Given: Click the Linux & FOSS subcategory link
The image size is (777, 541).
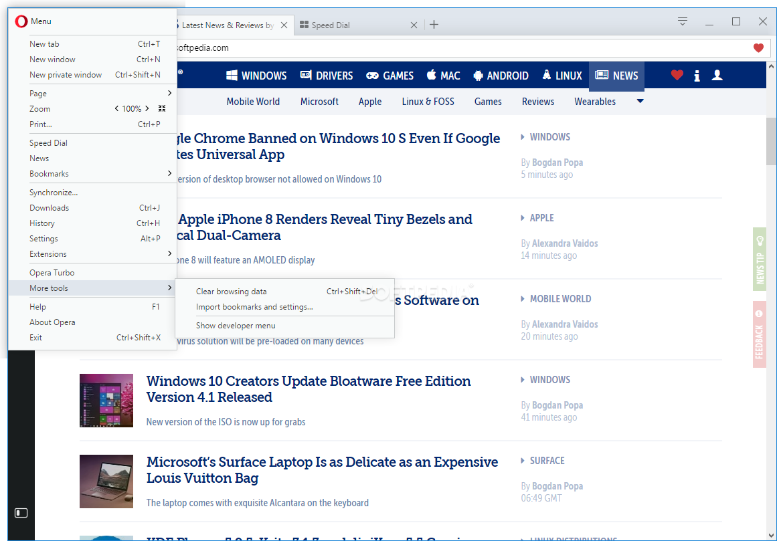Looking at the screenshot, I should click(x=428, y=102).
